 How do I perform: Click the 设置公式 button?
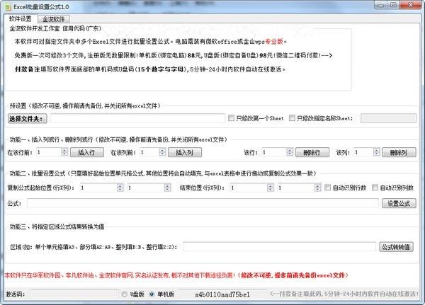coord(399,203)
